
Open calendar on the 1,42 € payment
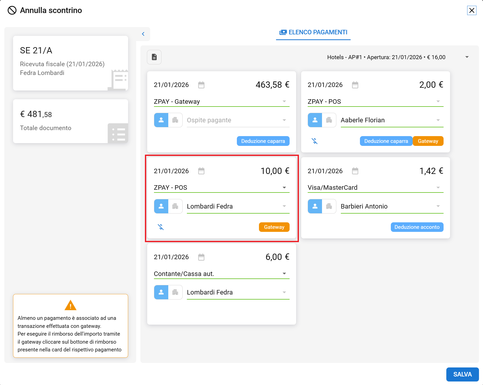pos(355,171)
